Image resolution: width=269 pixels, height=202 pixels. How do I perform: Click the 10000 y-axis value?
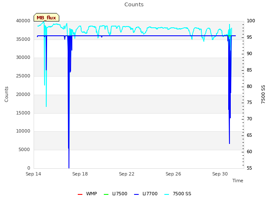[23, 131]
